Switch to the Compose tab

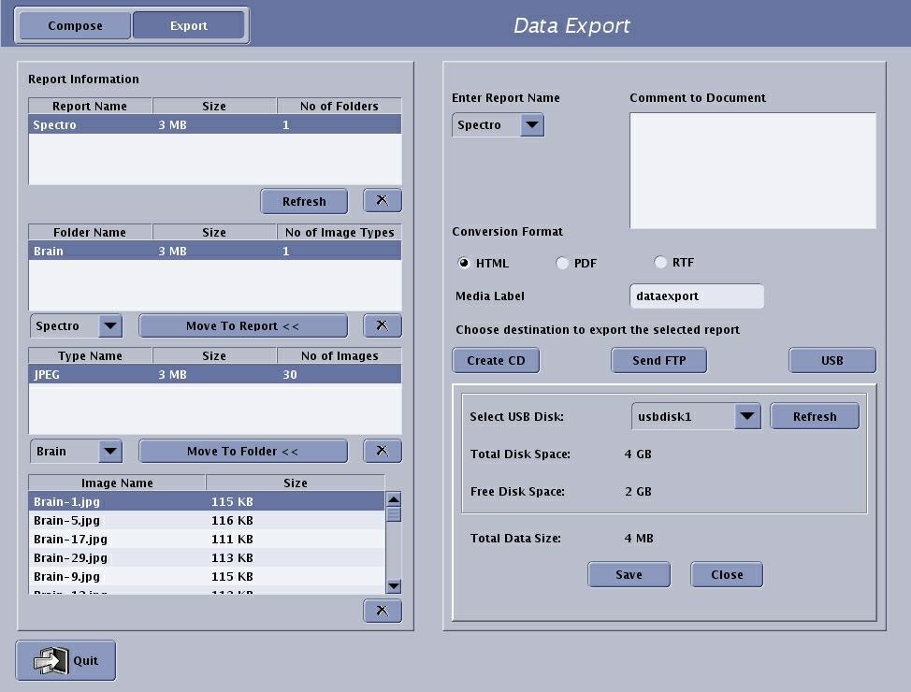tap(75, 26)
